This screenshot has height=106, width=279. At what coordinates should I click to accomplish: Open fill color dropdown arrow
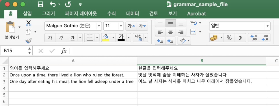pos(113,38)
